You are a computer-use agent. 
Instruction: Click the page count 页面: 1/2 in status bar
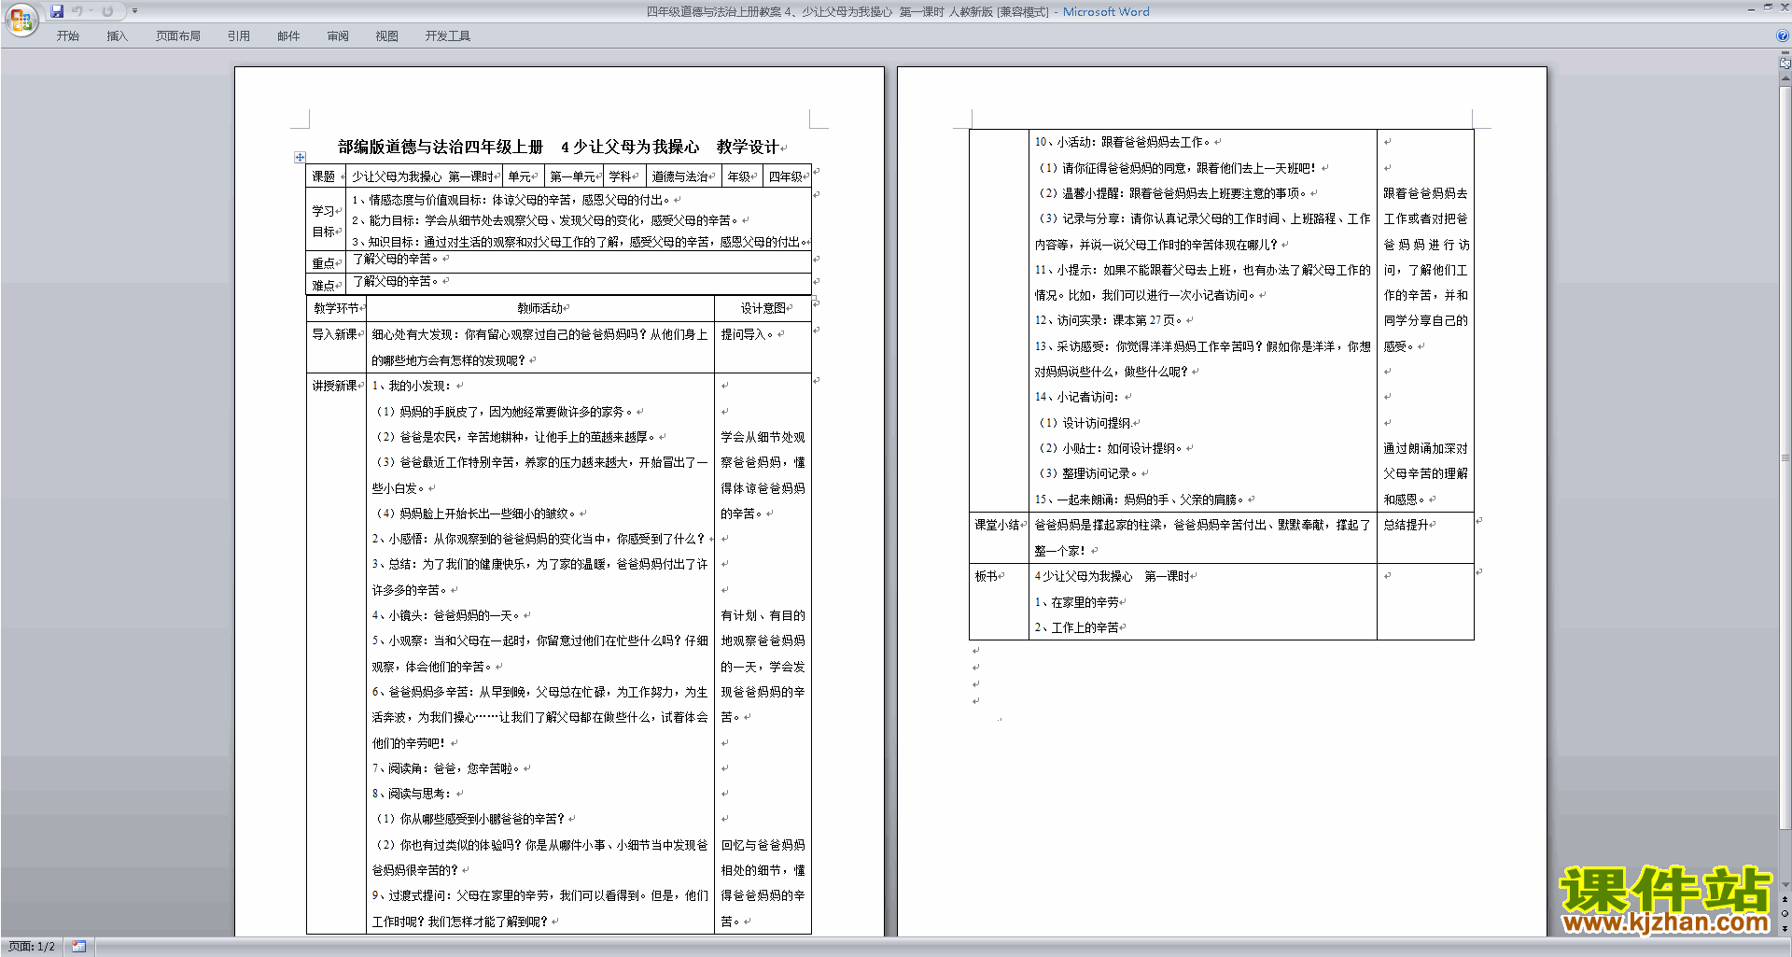pos(32,947)
